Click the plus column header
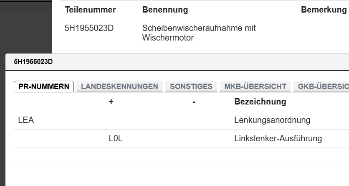This screenshot has width=349, height=186. pos(111,102)
